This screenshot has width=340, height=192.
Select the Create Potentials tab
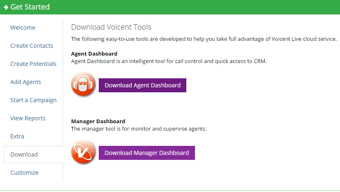[33, 64]
